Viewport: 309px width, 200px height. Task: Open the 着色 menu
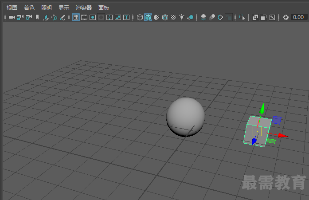coord(29,8)
